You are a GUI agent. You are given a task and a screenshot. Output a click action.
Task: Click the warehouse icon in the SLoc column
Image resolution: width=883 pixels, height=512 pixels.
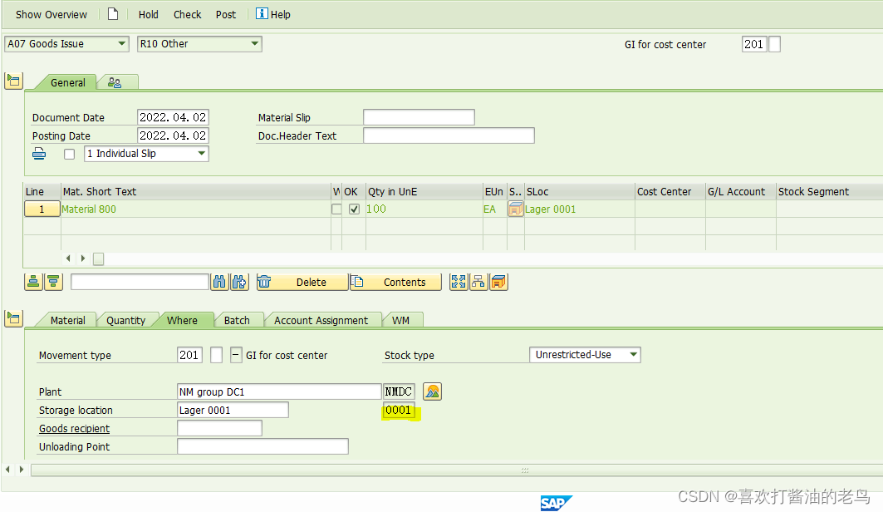[x=514, y=209]
